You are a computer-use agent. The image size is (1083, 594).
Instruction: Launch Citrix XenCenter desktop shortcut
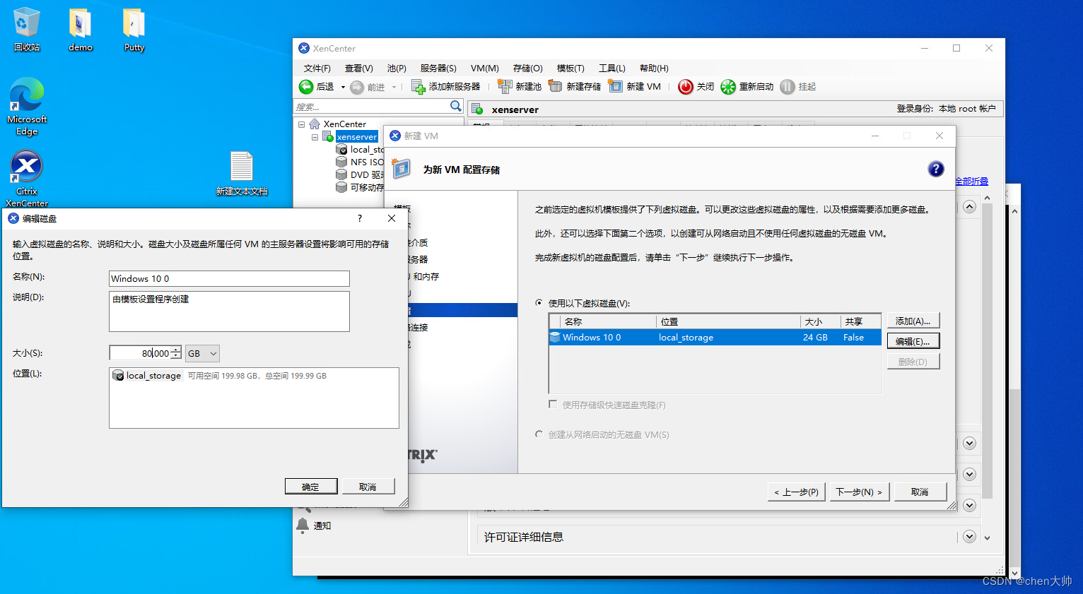tap(27, 178)
